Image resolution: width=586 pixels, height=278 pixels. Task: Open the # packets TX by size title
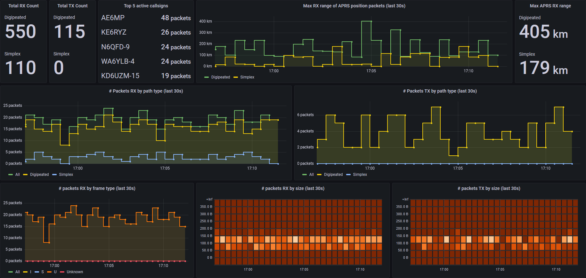coord(489,188)
